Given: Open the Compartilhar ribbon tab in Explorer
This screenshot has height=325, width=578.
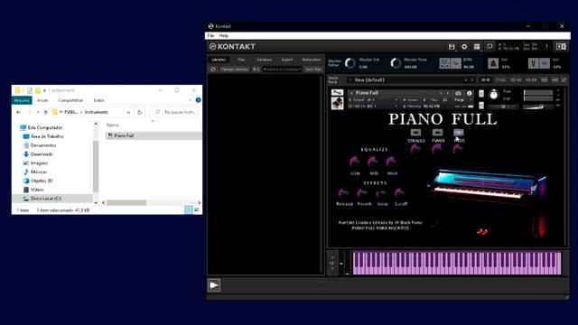Looking at the screenshot, I should 70,100.
